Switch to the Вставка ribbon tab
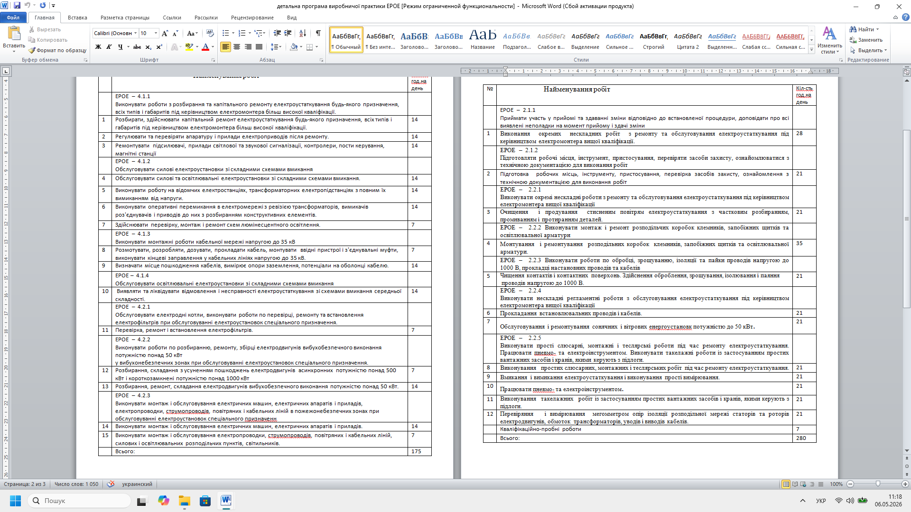Screen dimensions: 911x512 77,18
